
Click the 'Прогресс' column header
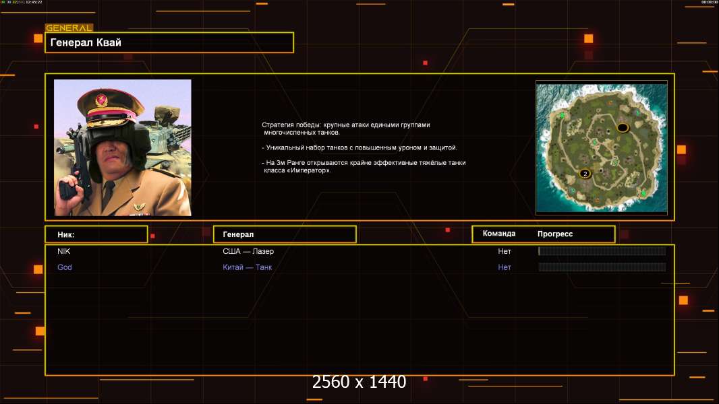(555, 234)
